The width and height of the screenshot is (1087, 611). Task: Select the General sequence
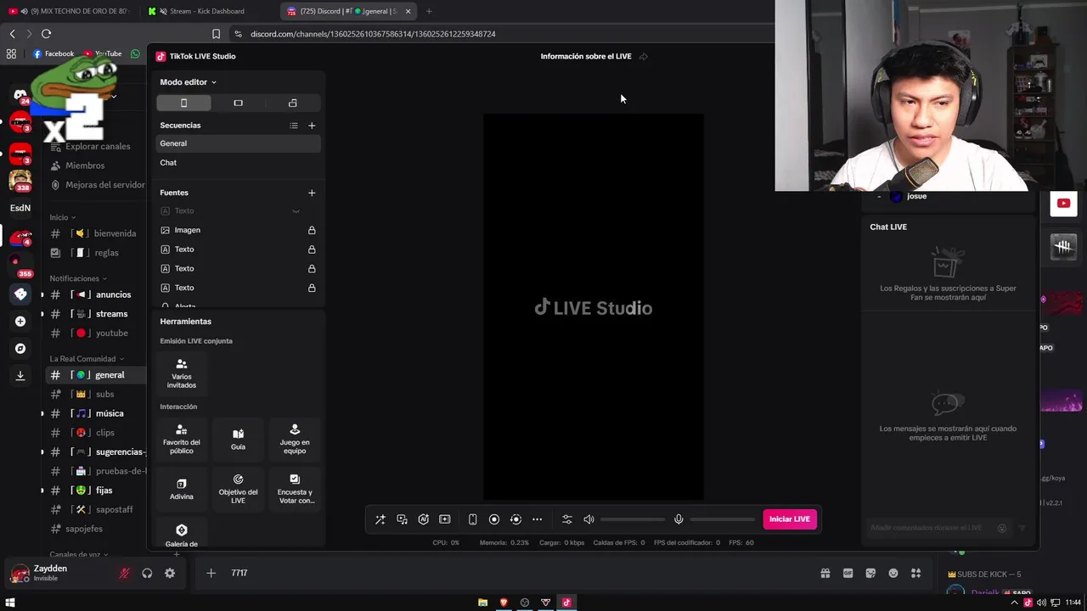(x=238, y=143)
